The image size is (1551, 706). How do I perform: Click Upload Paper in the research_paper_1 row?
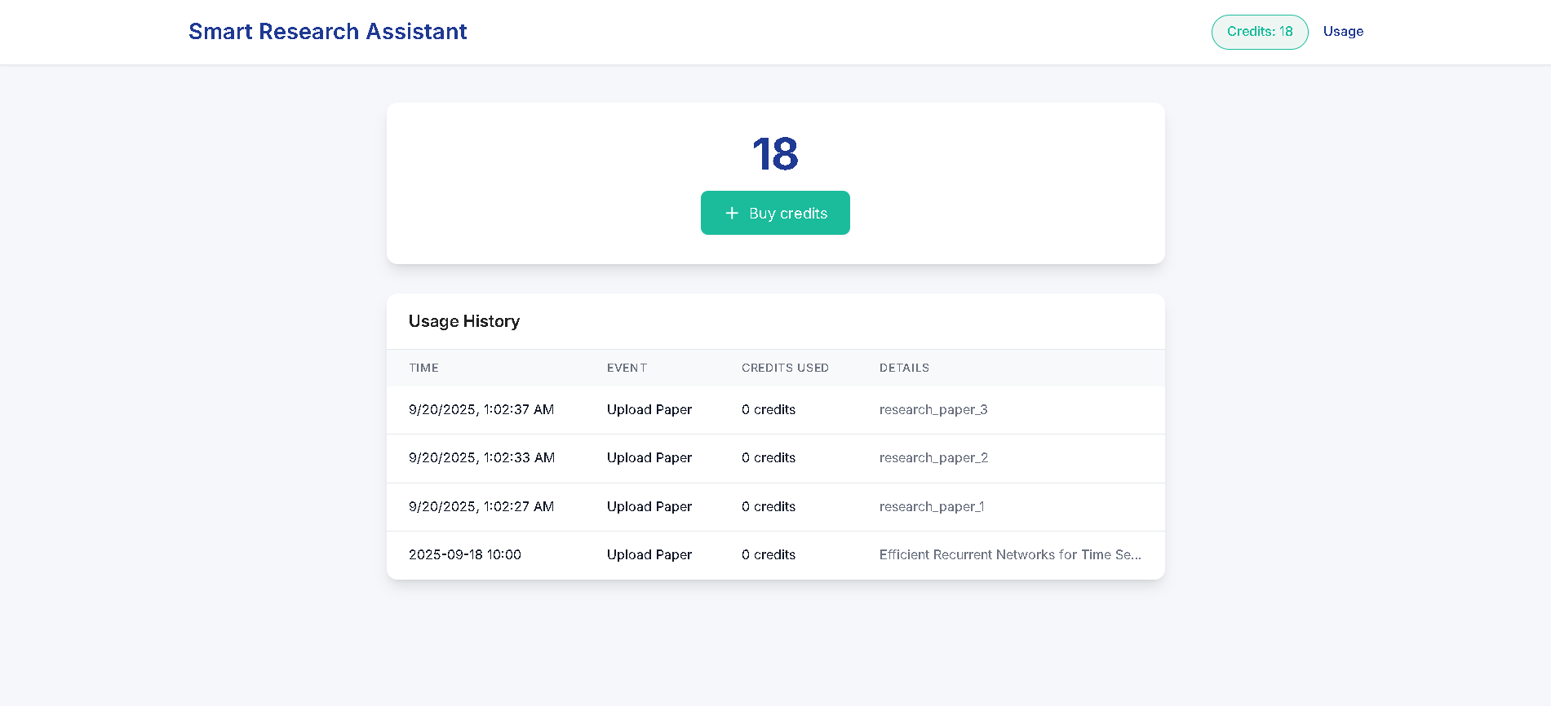649,507
